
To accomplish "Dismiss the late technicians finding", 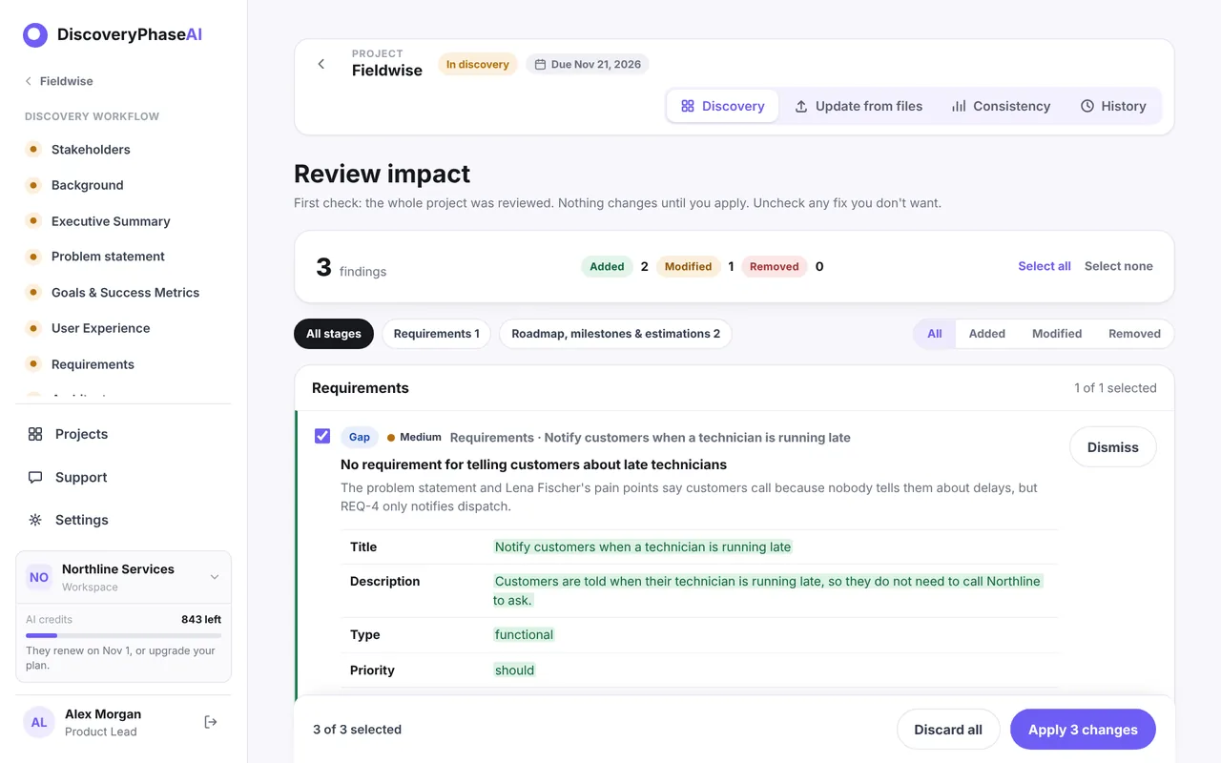I will click(x=1113, y=447).
